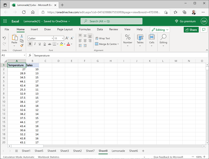The height and width of the screenshot is (159, 209).
Task: Click the Undo icon
Action: (4, 38)
